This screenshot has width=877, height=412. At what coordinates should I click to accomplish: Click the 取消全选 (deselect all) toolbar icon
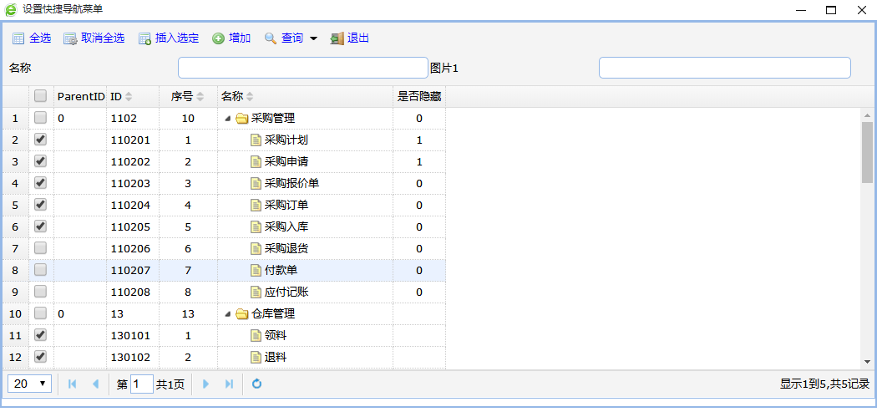point(70,38)
